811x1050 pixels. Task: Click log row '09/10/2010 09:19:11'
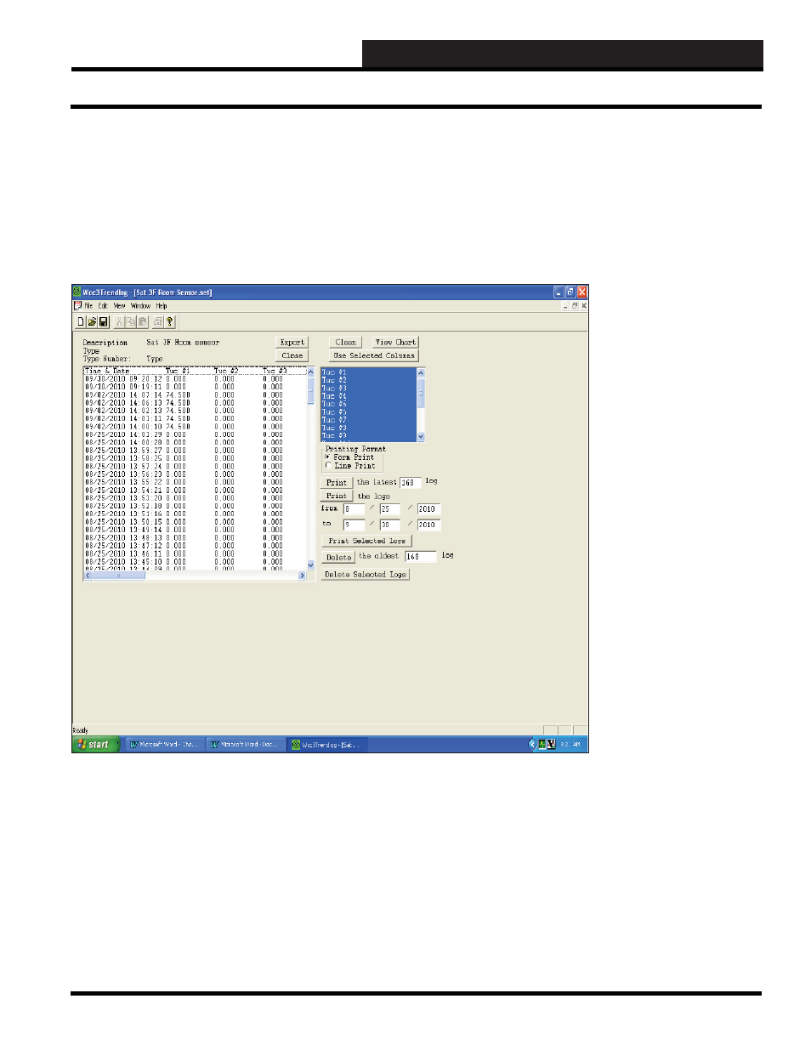196,387
